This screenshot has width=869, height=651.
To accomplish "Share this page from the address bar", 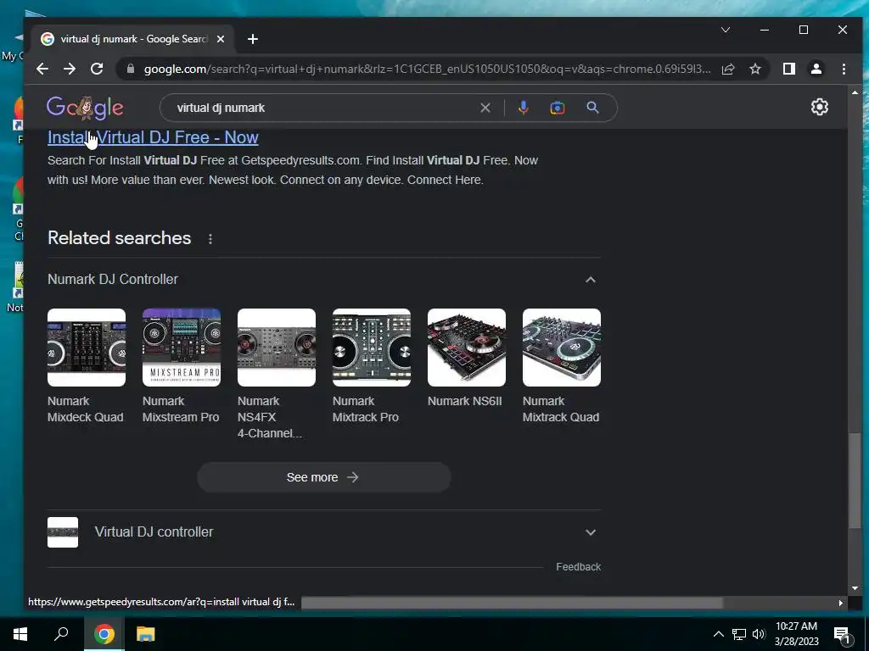I will pyautogui.click(x=728, y=69).
